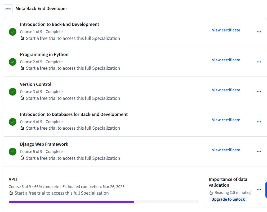Viewport: 267px width, 212px height.
Task: Click green checkmark for Introduction to Databases
Action: (13, 122)
